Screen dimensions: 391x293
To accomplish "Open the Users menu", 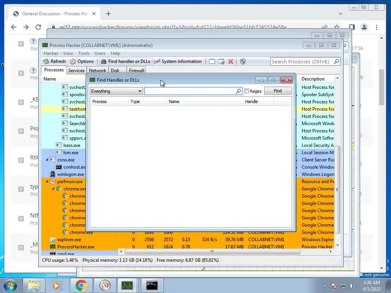I will [x=100, y=53].
